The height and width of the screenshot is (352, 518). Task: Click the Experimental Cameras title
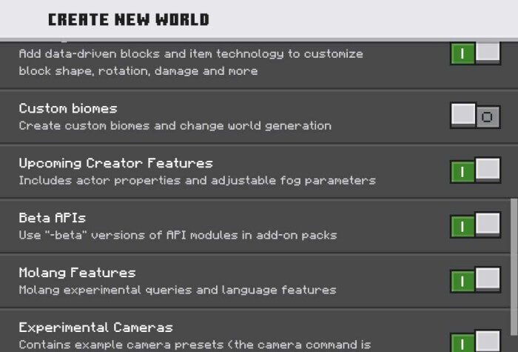click(95, 328)
